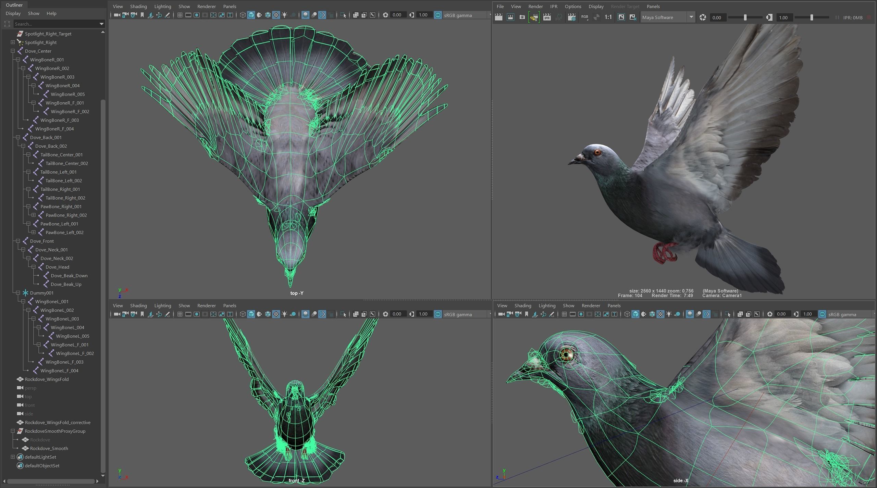877x488 pixels.
Task: Open Shading menu in top viewport
Action: coord(138,7)
